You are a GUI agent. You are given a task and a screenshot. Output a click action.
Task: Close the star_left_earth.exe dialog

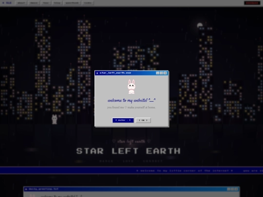[x=165, y=73]
